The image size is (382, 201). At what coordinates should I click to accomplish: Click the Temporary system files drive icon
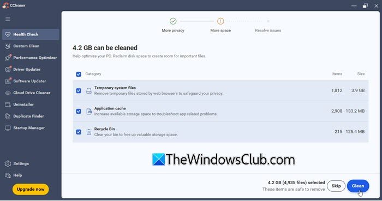(89, 90)
